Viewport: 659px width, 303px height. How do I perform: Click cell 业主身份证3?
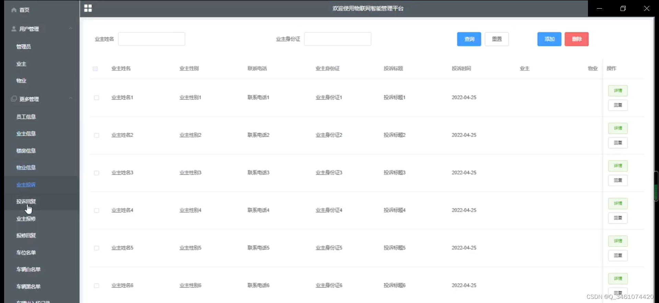click(329, 173)
